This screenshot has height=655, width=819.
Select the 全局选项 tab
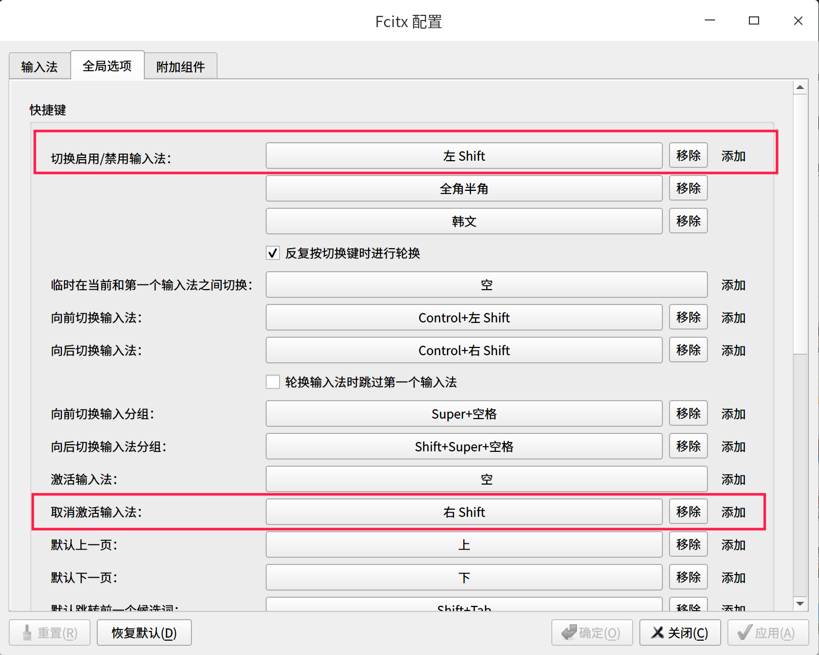107,65
